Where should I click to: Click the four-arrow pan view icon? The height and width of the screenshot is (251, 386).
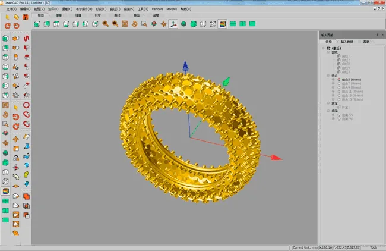pos(163,24)
